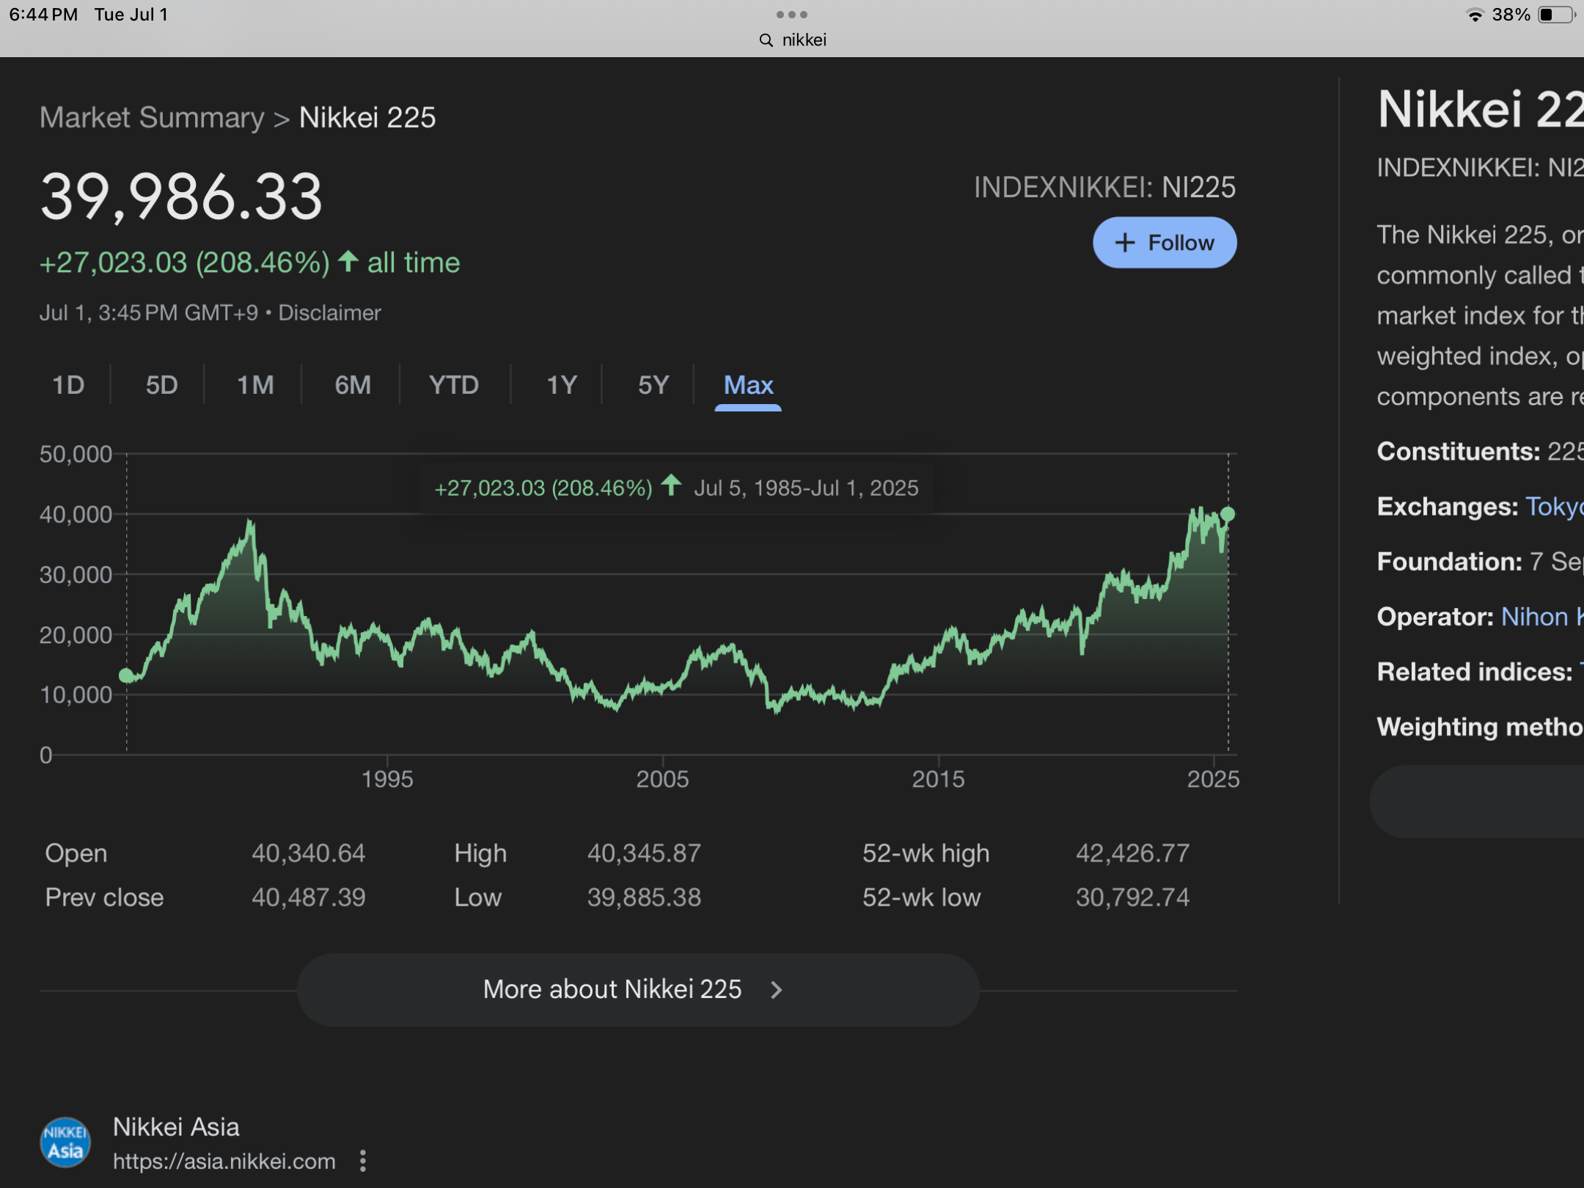Screen dimensions: 1584x1188
Task: Show the 1Y chart range
Action: [x=562, y=385]
